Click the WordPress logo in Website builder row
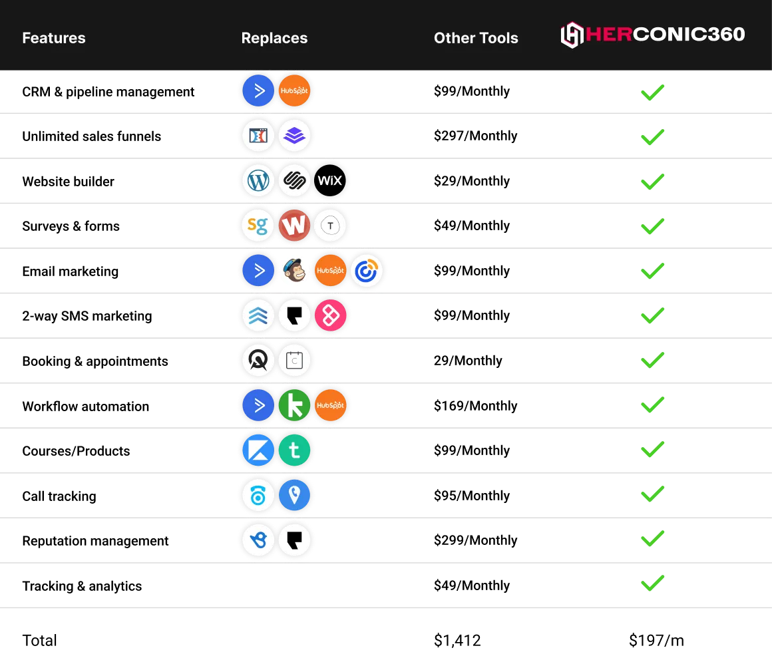 click(258, 181)
